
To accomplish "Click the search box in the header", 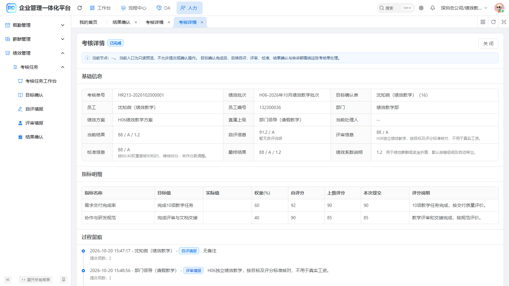I will click(x=395, y=8).
